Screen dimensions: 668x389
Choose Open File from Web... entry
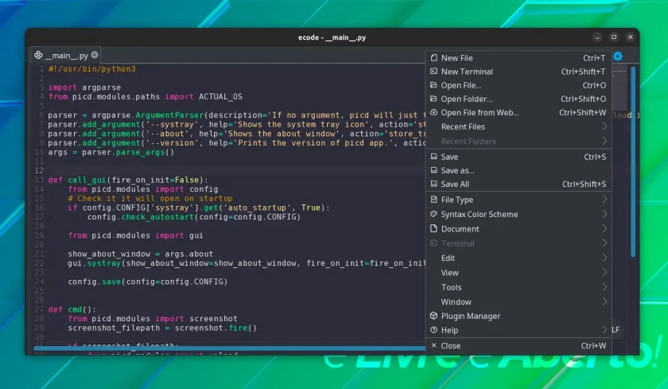pos(518,112)
